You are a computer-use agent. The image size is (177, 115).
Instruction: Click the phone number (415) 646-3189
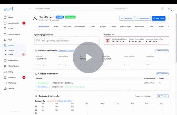coord(57,83)
